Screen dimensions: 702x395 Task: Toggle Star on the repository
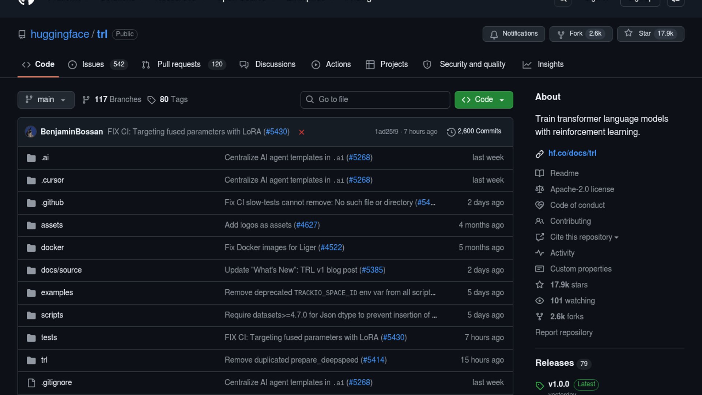[650, 34]
